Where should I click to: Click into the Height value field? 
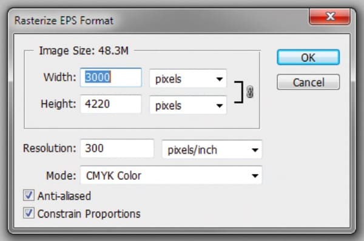pyautogui.click(x=111, y=104)
